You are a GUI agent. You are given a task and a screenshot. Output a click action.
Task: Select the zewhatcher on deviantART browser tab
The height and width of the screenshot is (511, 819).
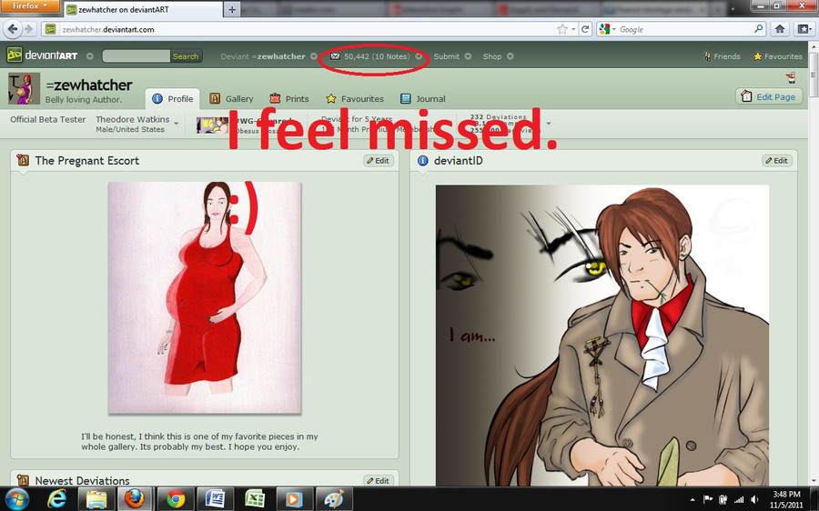coord(144,9)
